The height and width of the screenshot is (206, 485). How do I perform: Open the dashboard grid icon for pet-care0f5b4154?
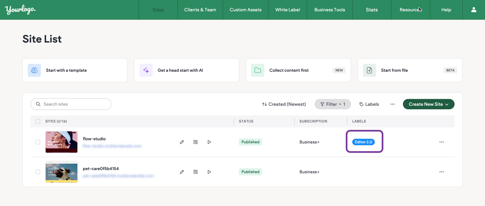click(196, 172)
